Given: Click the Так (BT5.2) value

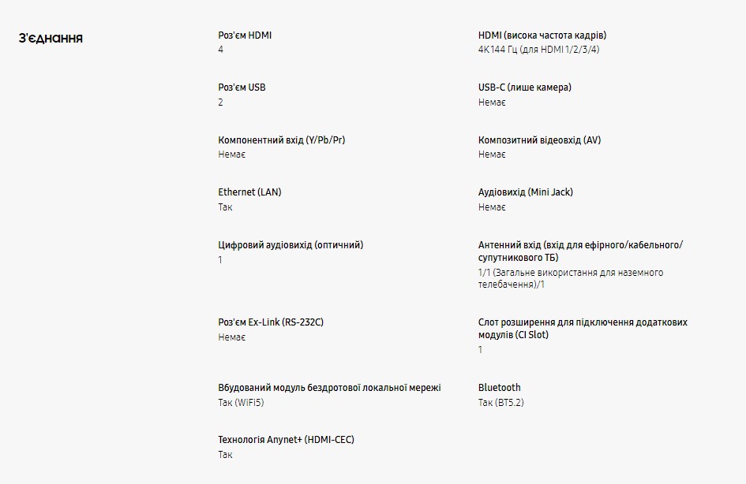Looking at the screenshot, I should 500,403.
